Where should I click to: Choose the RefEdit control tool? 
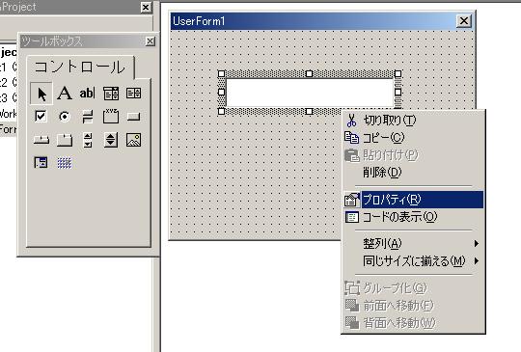41,163
